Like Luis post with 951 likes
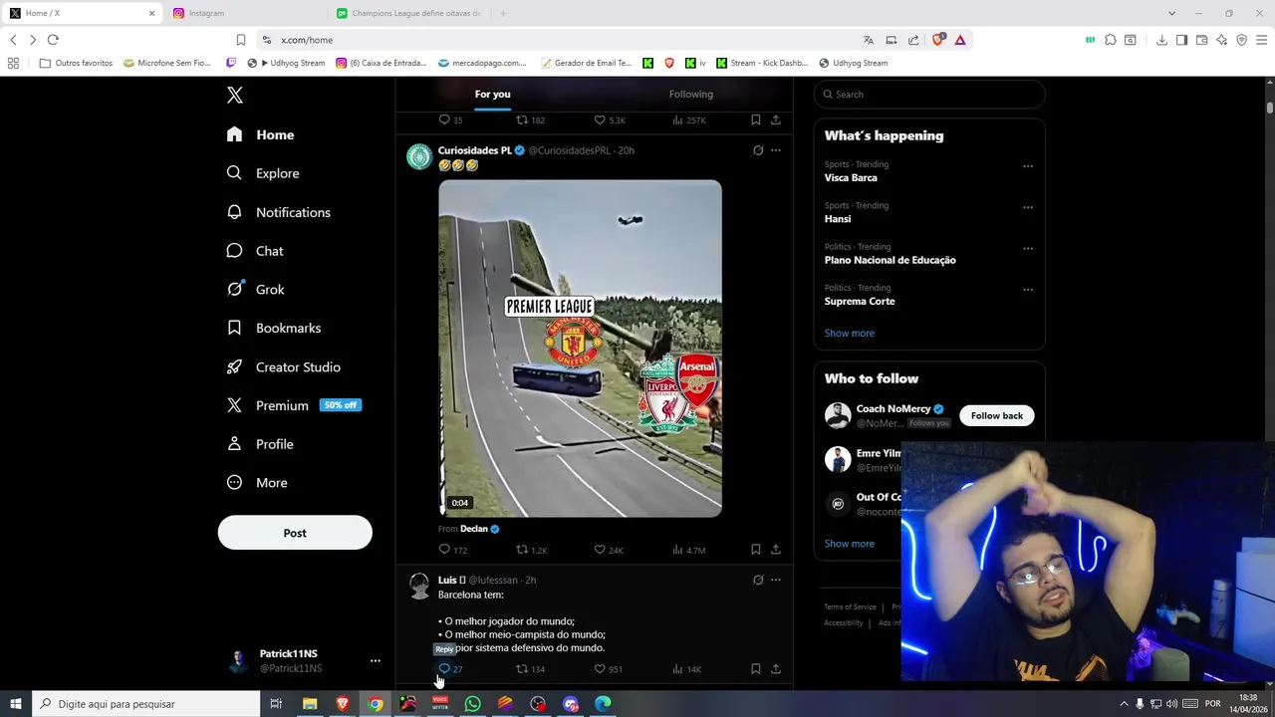Image resolution: width=1275 pixels, height=717 pixels. click(608, 669)
